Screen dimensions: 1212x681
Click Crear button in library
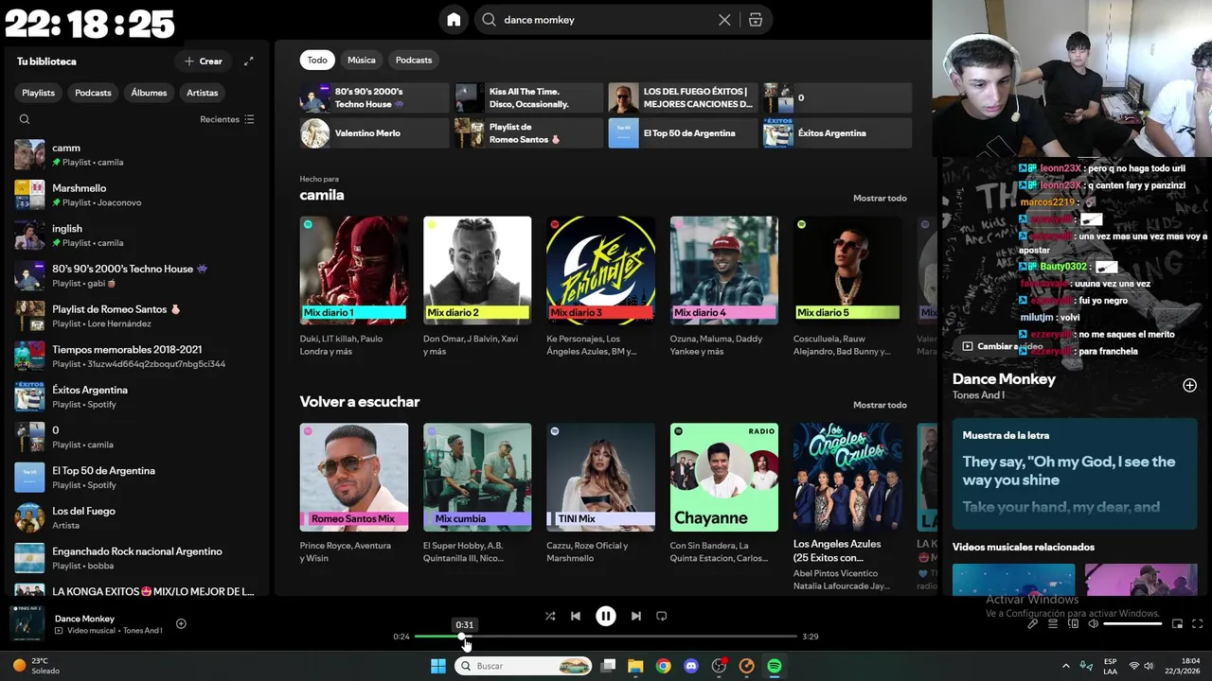click(x=204, y=61)
